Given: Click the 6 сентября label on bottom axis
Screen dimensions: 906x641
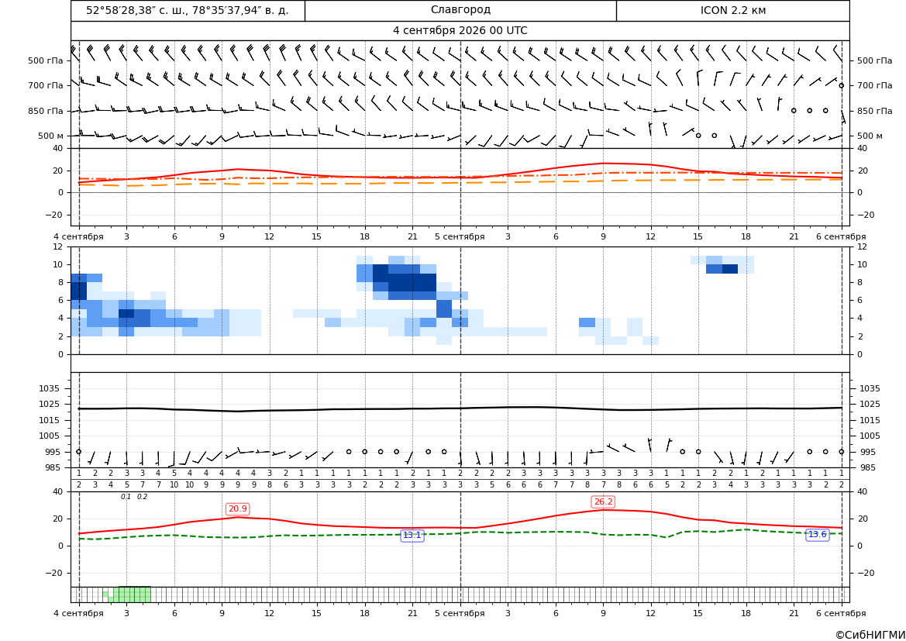Looking at the screenshot, I should (841, 613).
